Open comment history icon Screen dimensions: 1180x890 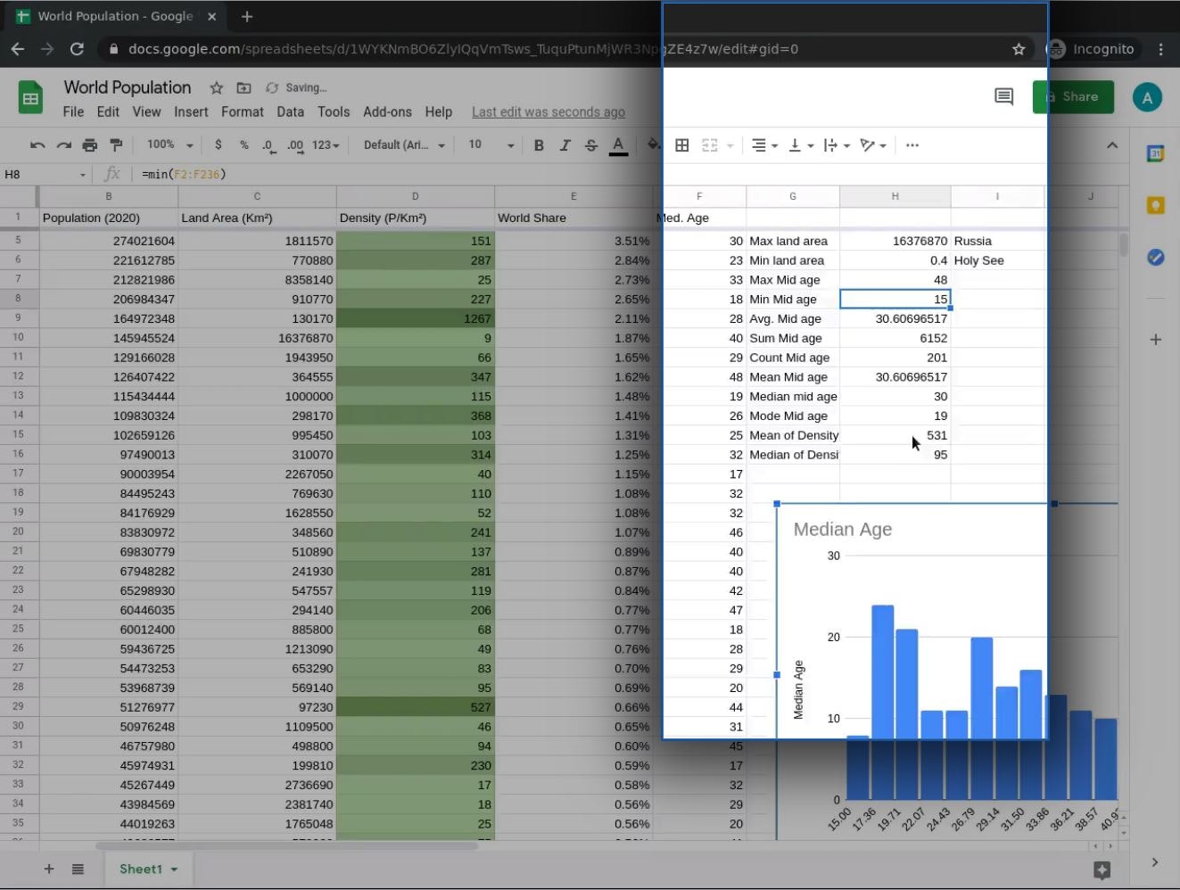pos(1003,96)
